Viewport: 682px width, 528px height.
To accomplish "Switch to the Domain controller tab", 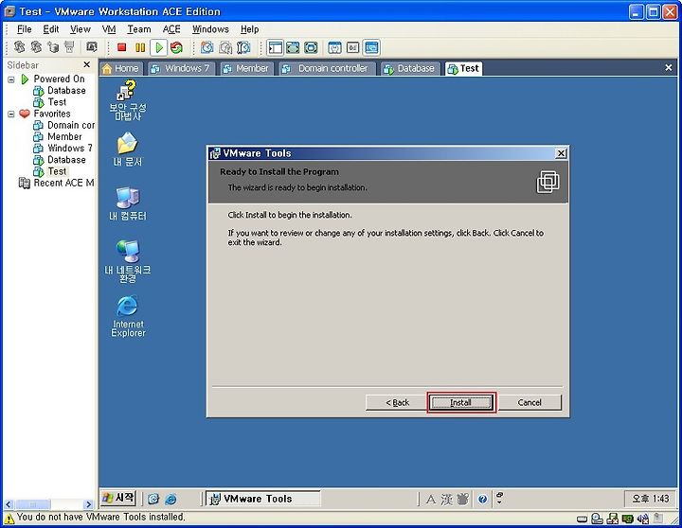I will 326,69.
